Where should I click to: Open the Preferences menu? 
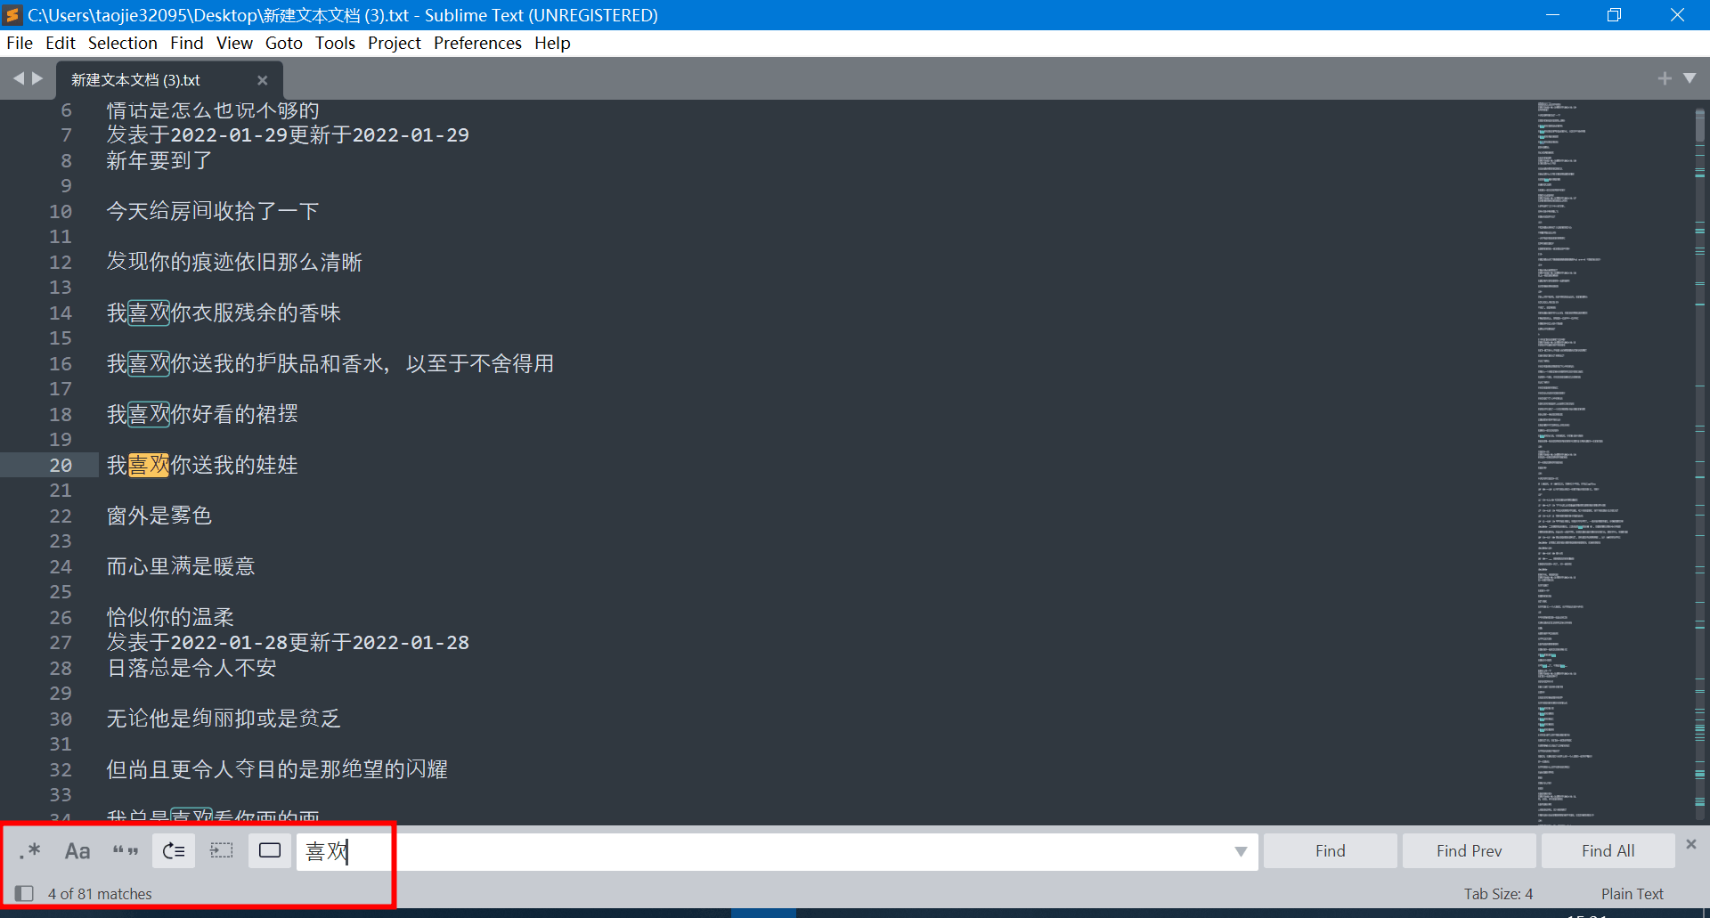click(477, 43)
